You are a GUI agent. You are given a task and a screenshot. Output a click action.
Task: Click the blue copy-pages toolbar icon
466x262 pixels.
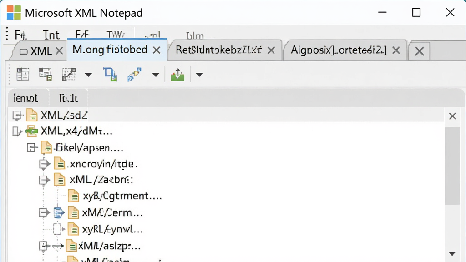point(110,74)
